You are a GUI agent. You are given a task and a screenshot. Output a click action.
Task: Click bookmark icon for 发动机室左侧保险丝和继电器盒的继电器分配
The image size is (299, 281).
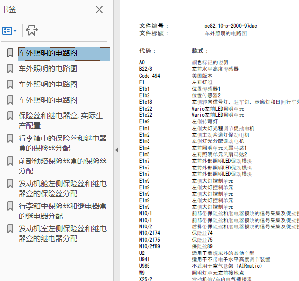(x=10, y=228)
